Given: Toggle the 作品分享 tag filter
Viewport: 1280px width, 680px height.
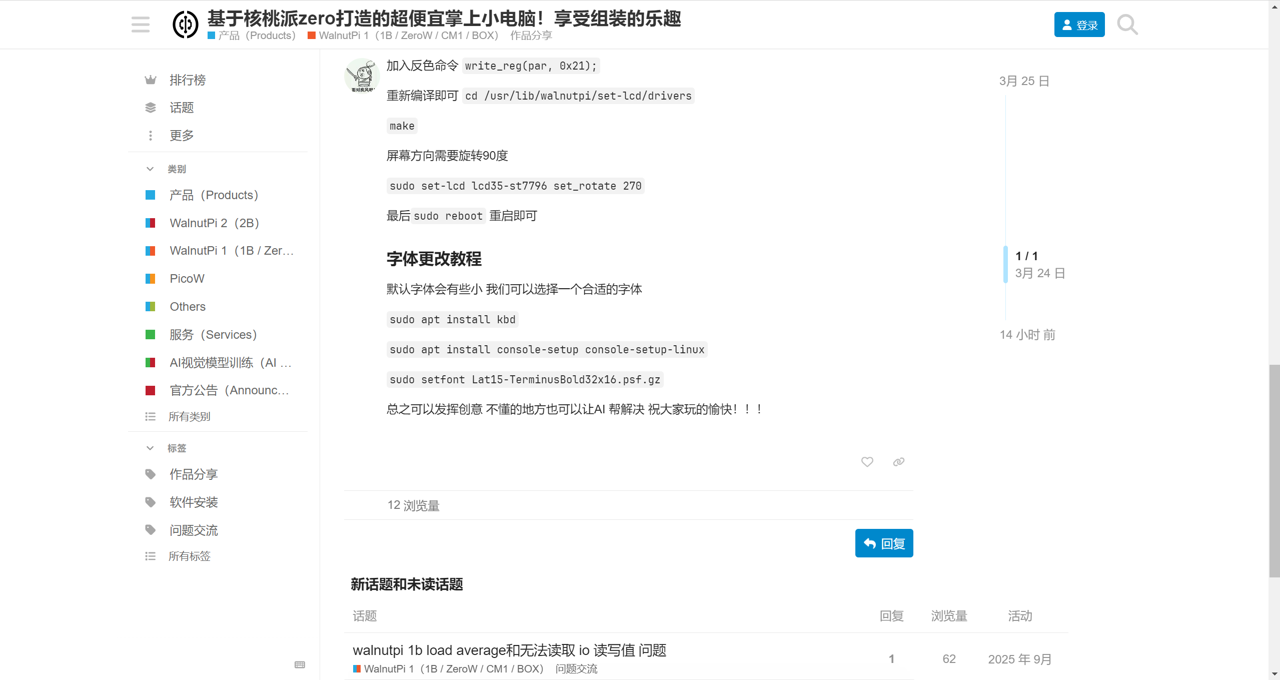Looking at the screenshot, I should click(193, 474).
